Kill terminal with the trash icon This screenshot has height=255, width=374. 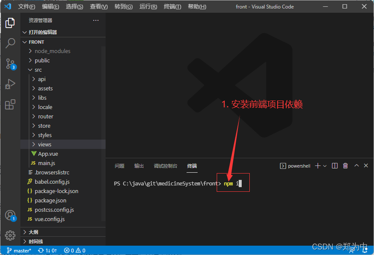click(x=345, y=166)
